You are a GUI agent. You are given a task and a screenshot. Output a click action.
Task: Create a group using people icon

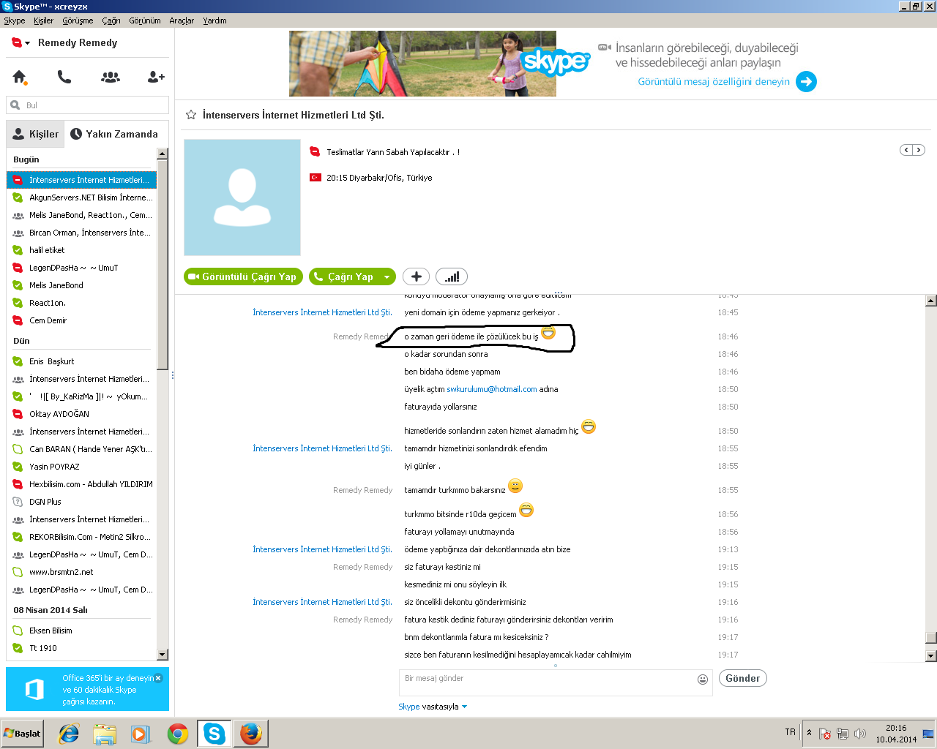[x=111, y=77]
